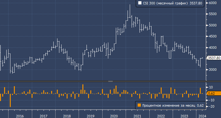This screenshot has height=118, width=221.
Task: Click the orange percent-change legend swatch
Action: tap(139, 105)
